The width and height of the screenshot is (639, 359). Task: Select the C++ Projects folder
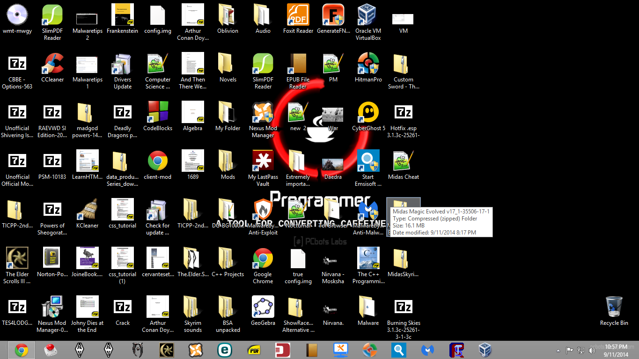(228, 262)
